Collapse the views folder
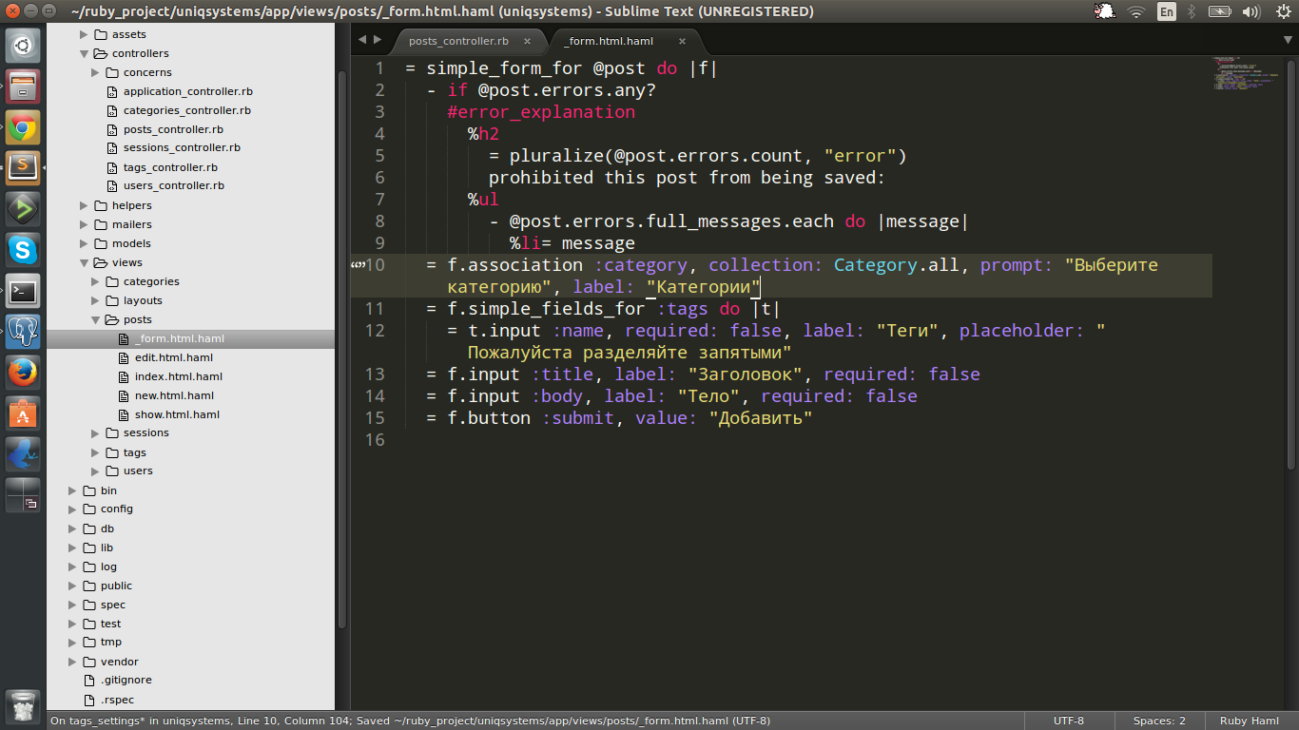 [85, 262]
